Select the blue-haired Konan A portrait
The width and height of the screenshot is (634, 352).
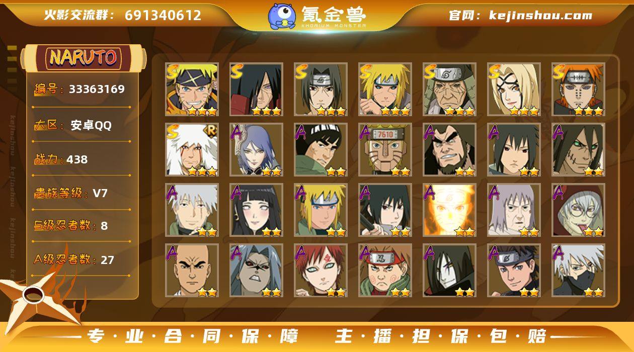256,150
